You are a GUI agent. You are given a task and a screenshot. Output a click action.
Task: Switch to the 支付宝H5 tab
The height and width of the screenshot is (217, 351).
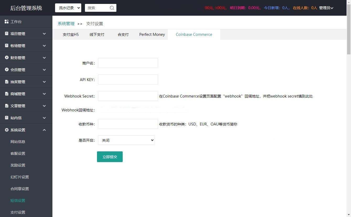pos(71,35)
